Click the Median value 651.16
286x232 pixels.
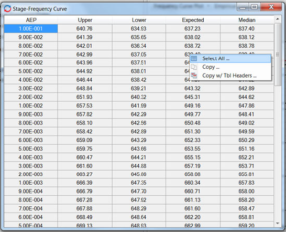point(246,149)
